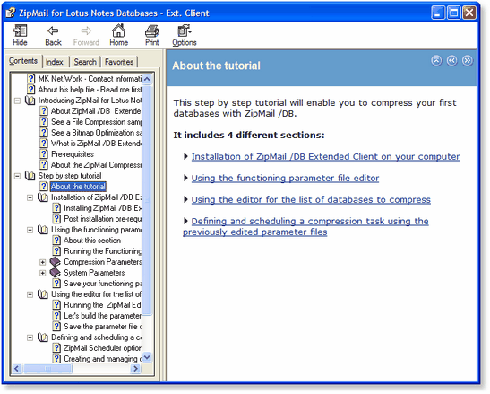The height and width of the screenshot is (394, 490).
Task: Click the vertical scrollbar thumb in Contents
Action: [147, 200]
